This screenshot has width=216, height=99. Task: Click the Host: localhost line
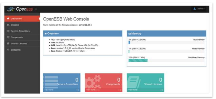(x=57, y=42)
